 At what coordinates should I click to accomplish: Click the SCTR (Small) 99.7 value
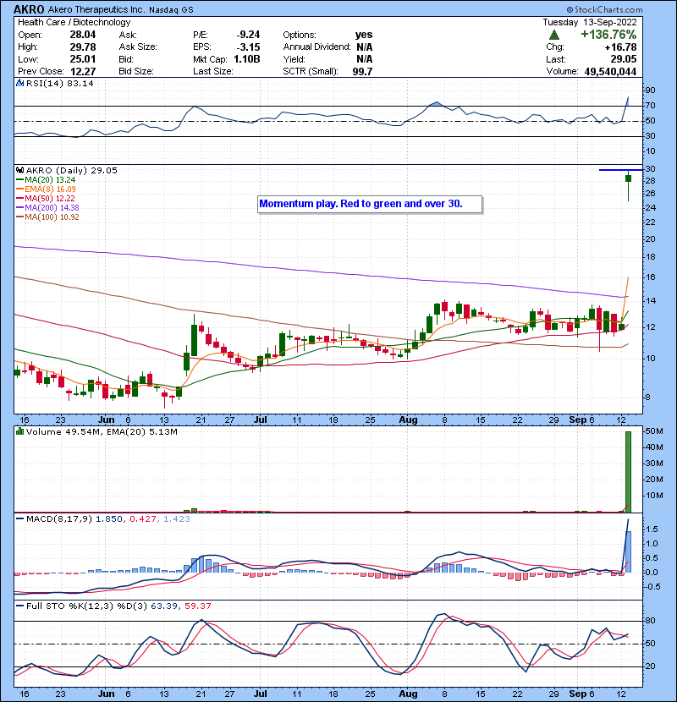[x=362, y=71]
